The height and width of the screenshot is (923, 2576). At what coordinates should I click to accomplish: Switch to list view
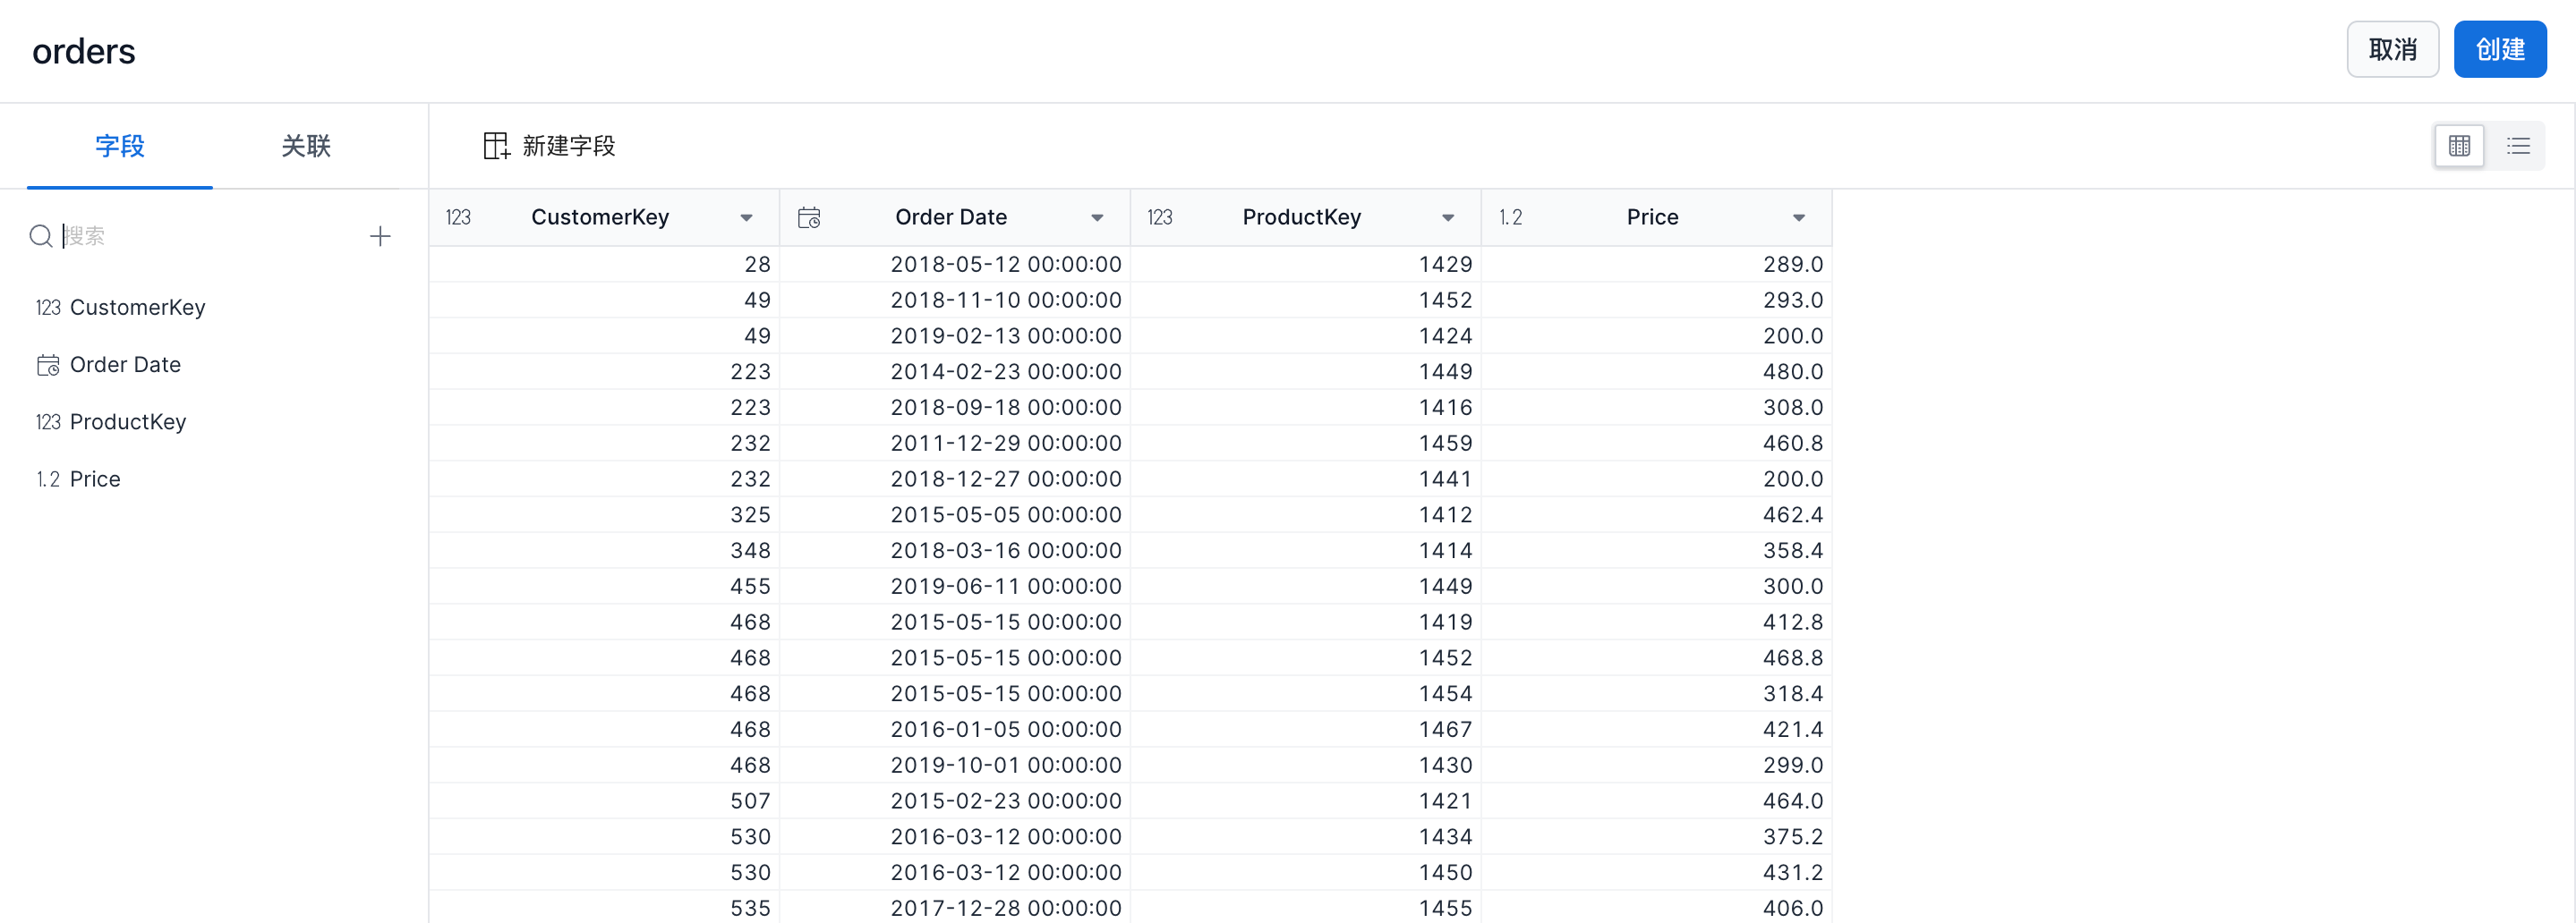click(2518, 147)
